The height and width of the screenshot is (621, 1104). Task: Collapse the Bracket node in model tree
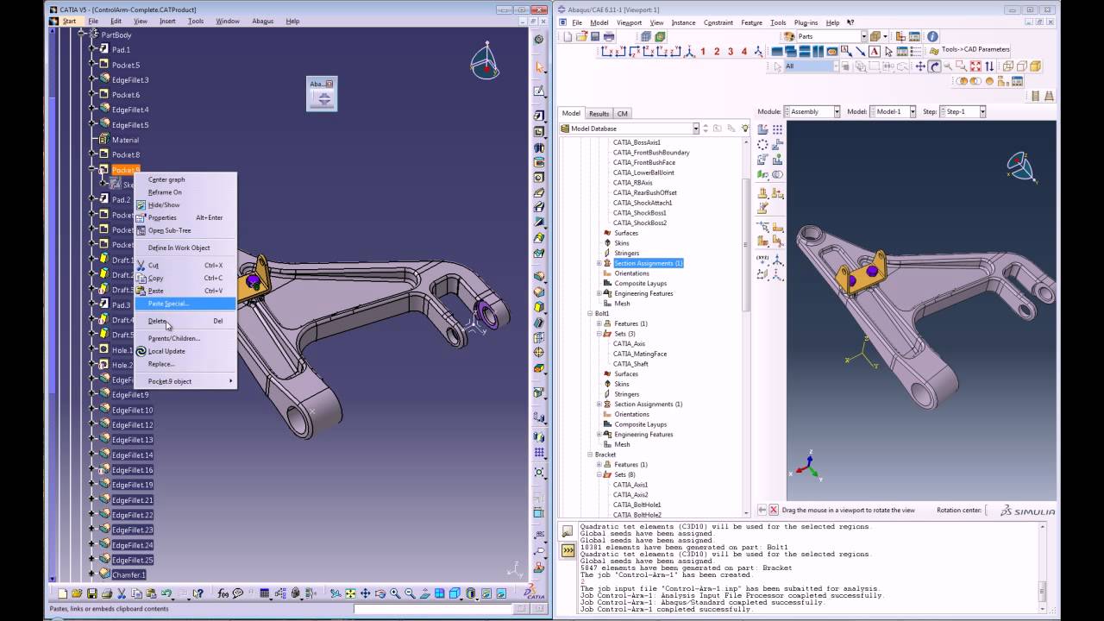[x=591, y=455]
